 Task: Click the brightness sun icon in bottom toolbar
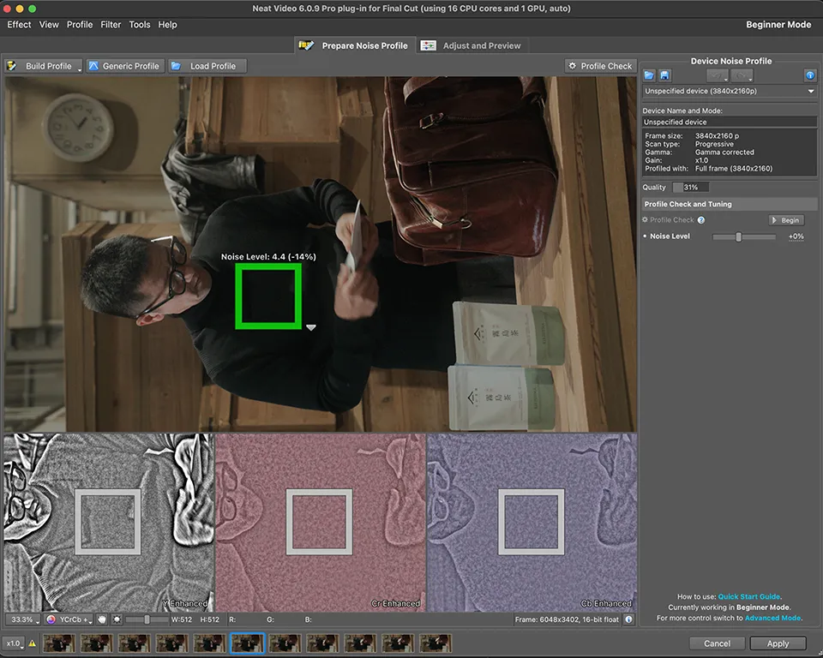pyautogui.click(x=117, y=619)
